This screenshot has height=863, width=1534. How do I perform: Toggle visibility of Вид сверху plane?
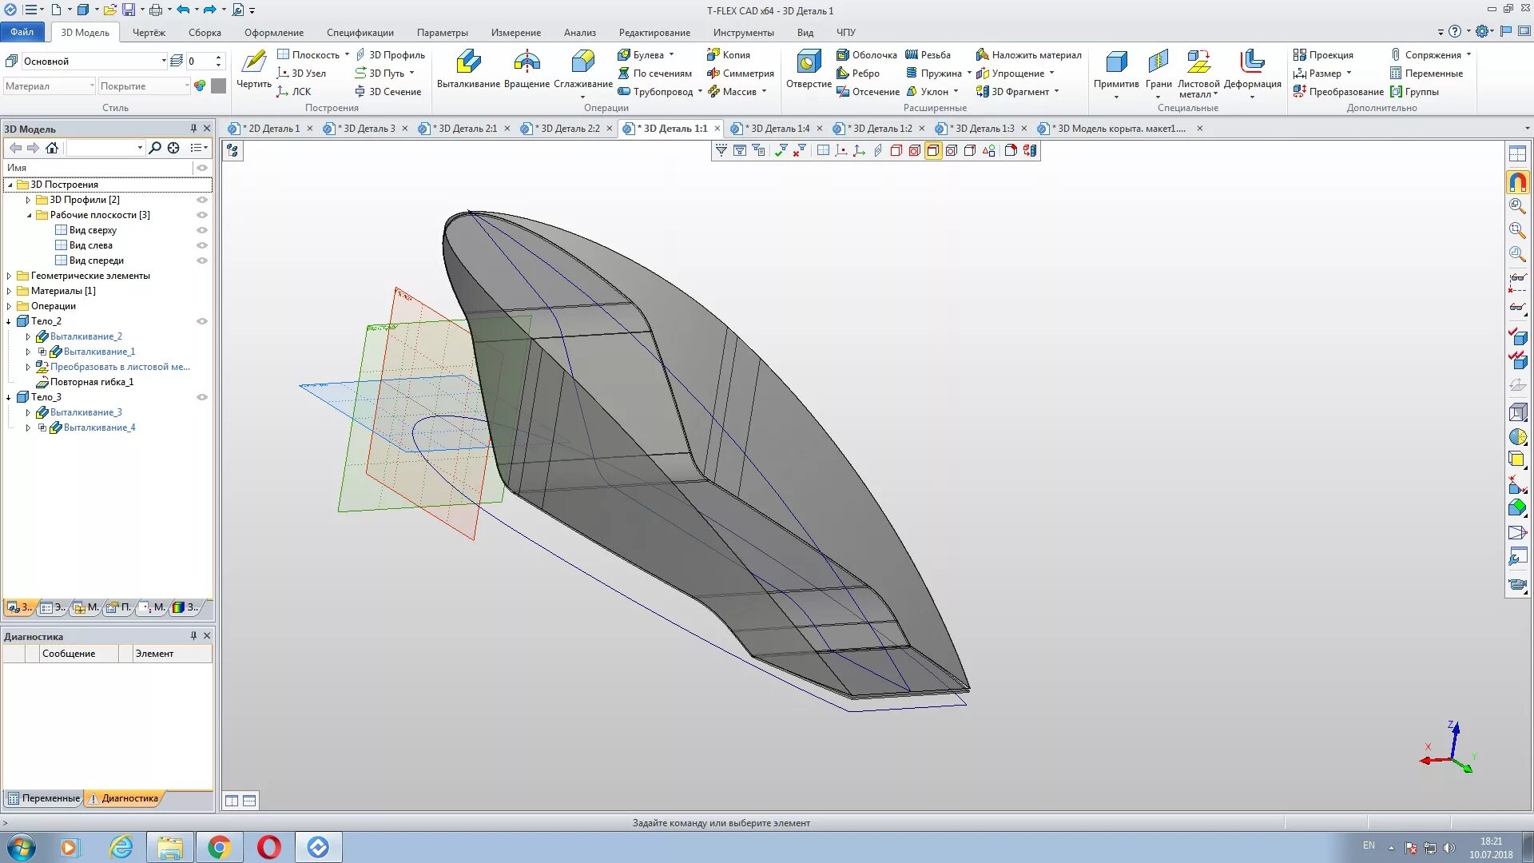[x=202, y=230]
